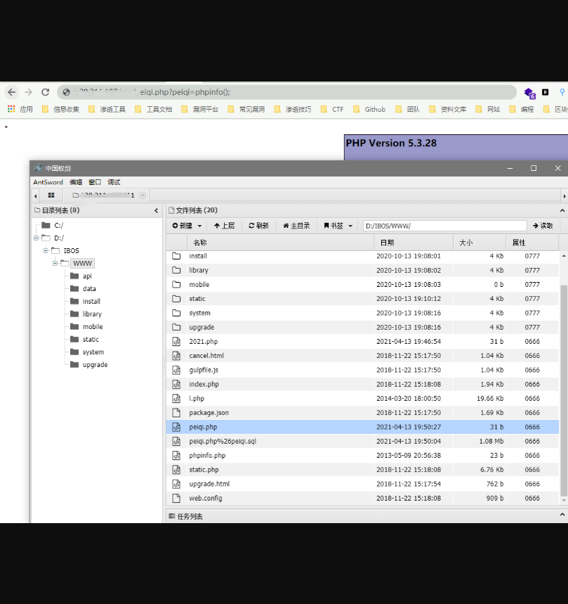Expand the 任务列表 task panel
This screenshot has height=604, width=568.
point(562,516)
